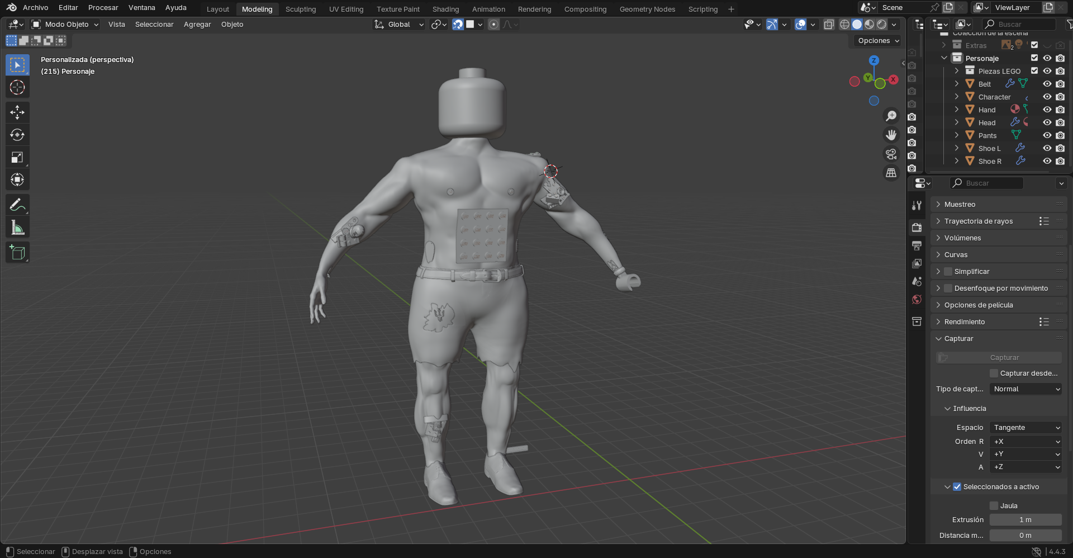Disable Pants rendering with camera icon
Viewport: 1073px width, 558px height.
click(1060, 135)
